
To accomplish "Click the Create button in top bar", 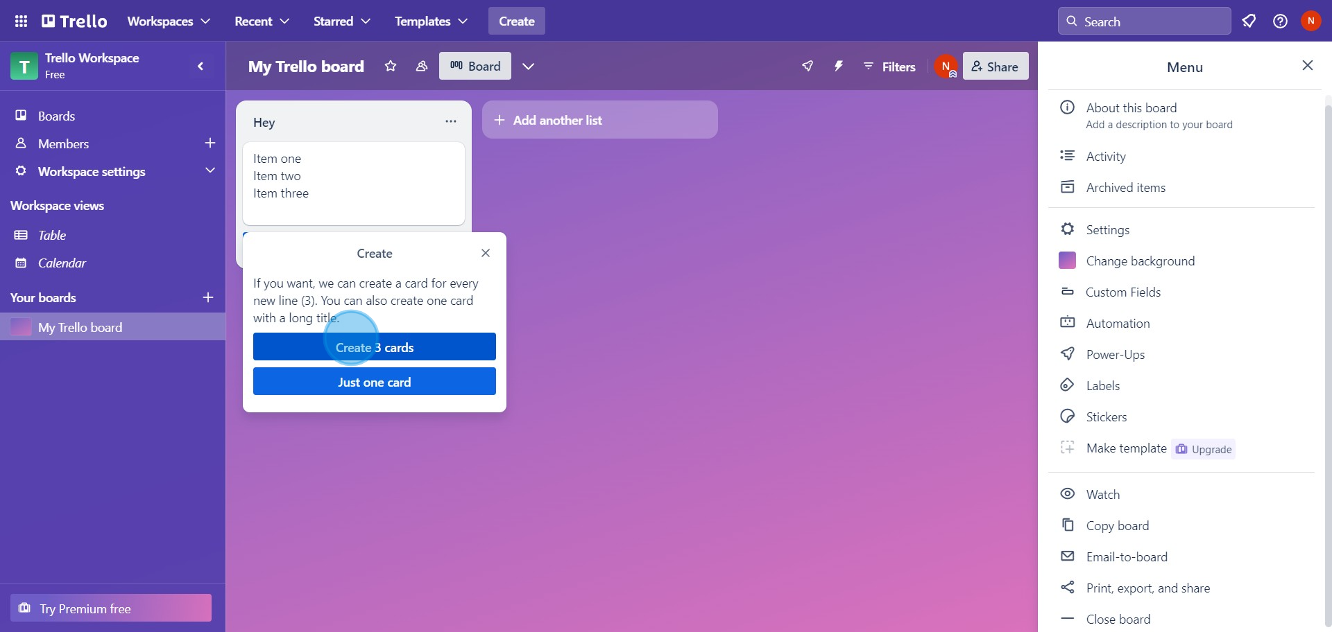I will click(517, 21).
